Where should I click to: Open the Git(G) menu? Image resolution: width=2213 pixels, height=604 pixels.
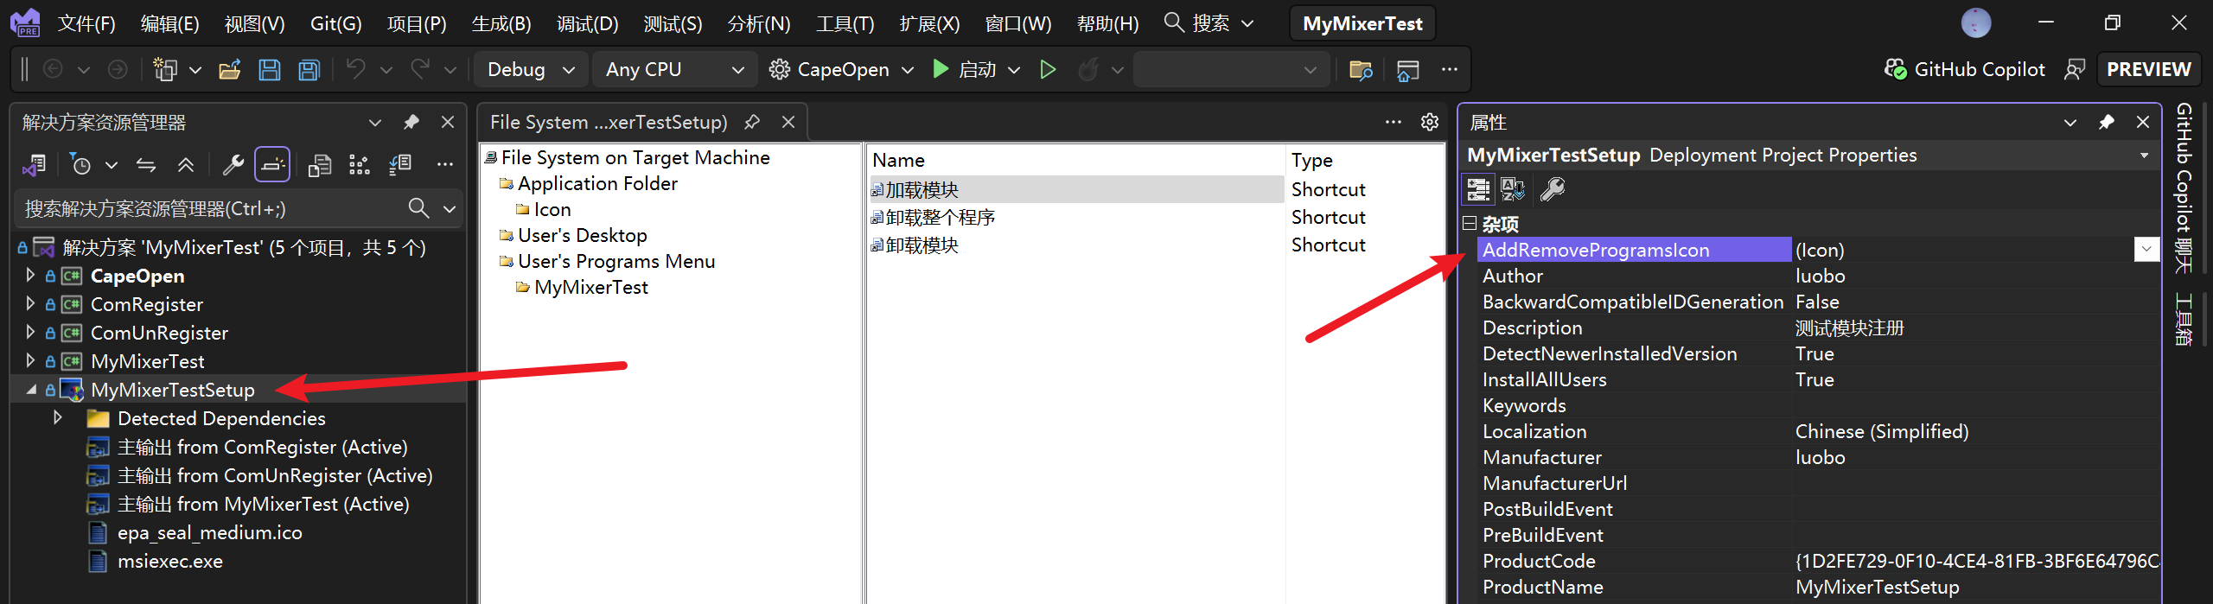pos(335,23)
